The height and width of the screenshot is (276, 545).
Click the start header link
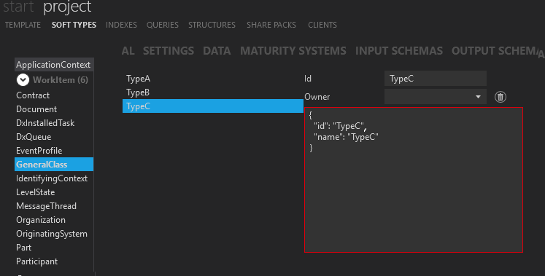tap(18, 7)
